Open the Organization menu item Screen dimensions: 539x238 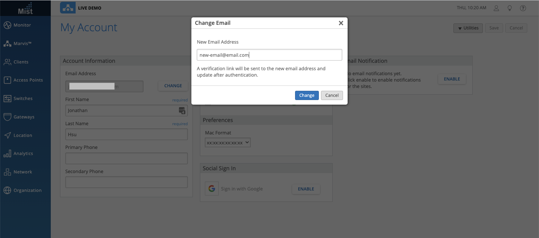[x=27, y=190]
